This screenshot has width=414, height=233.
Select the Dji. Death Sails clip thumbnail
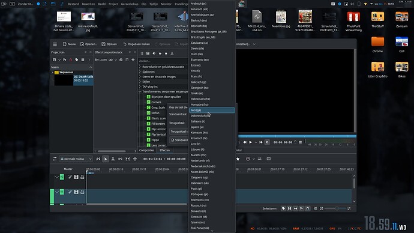pos(64,80)
